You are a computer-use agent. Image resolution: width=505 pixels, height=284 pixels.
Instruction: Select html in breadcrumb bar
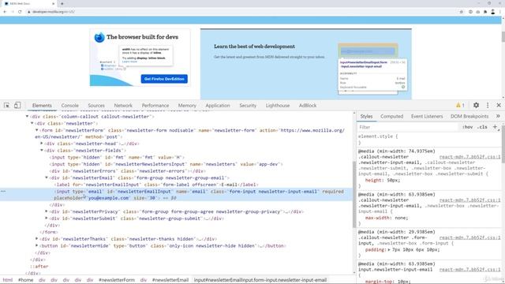[x=8, y=280]
